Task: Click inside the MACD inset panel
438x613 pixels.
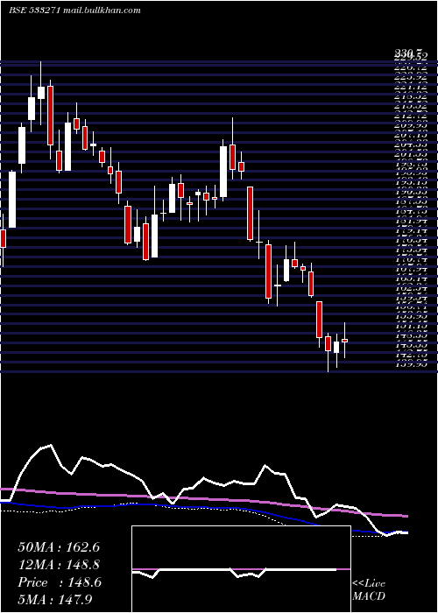Action: coord(241,569)
